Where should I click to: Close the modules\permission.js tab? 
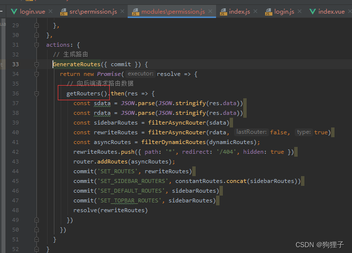210,11
